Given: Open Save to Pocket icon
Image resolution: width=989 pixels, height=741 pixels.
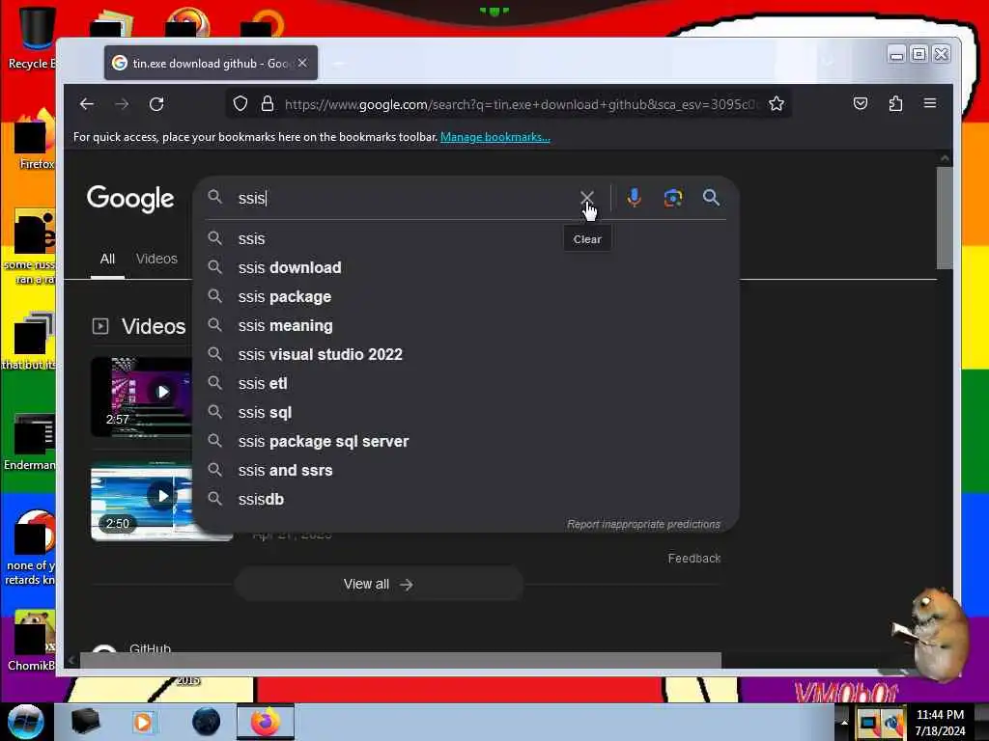Looking at the screenshot, I should [x=861, y=103].
